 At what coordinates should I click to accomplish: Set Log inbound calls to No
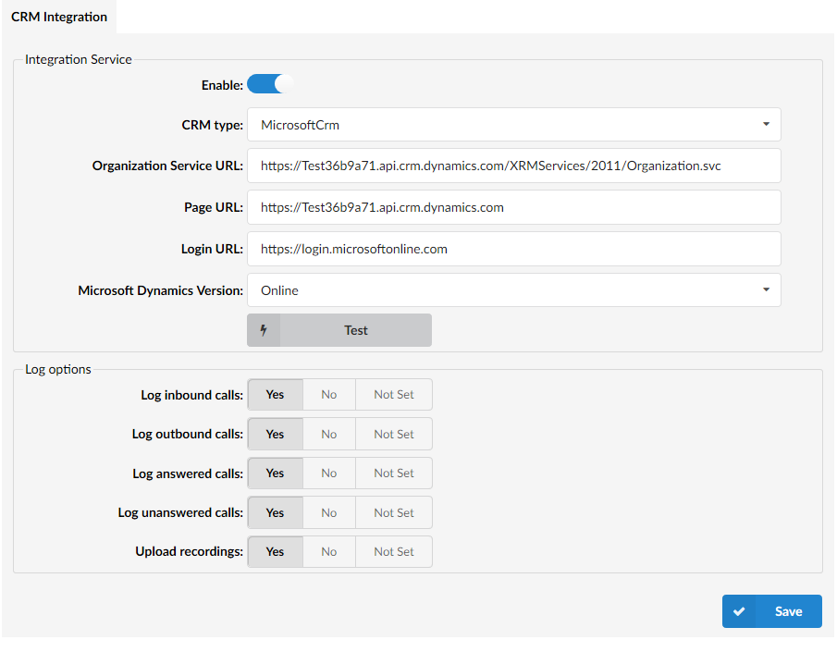329,395
